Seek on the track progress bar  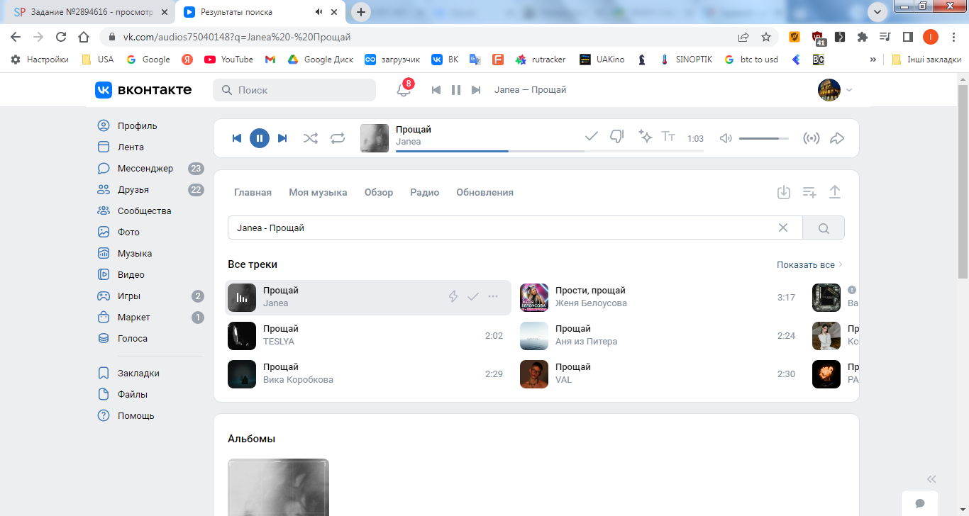pyautogui.click(x=550, y=151)
